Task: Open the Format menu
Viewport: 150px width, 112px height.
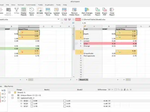Action: (21, 5)
